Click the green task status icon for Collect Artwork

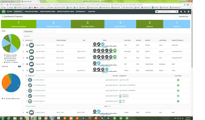tap(178, 80)
